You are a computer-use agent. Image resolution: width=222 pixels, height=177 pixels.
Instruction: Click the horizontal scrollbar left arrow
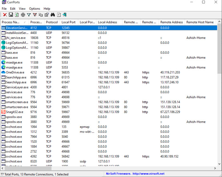[2, 168]
